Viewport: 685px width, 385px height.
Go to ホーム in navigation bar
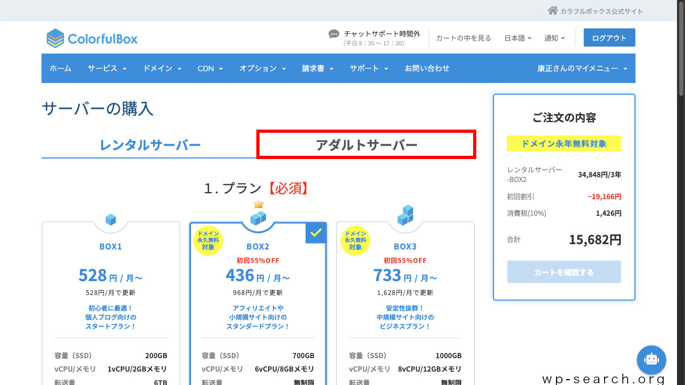60,68
